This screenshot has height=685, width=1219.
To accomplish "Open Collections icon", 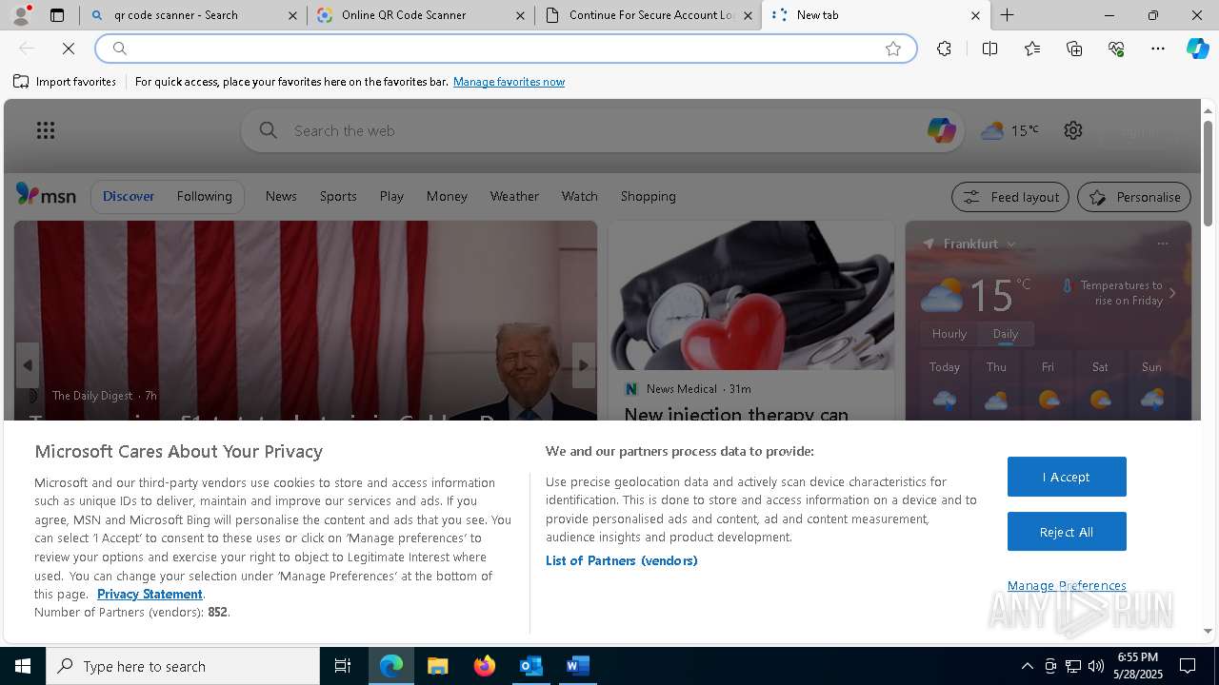I will coord(1074,49).
